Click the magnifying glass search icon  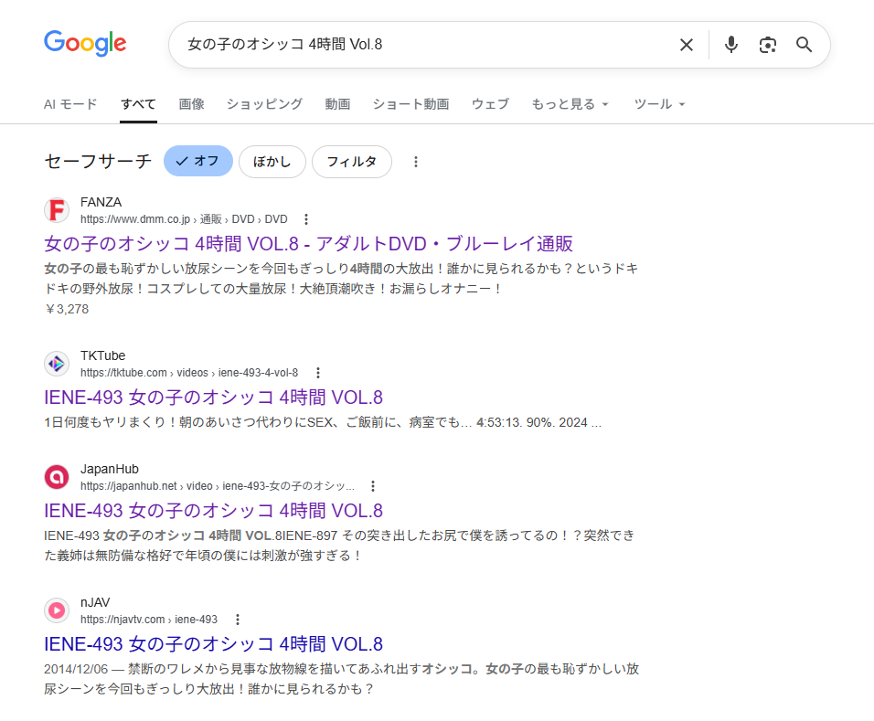coord(804,45)
